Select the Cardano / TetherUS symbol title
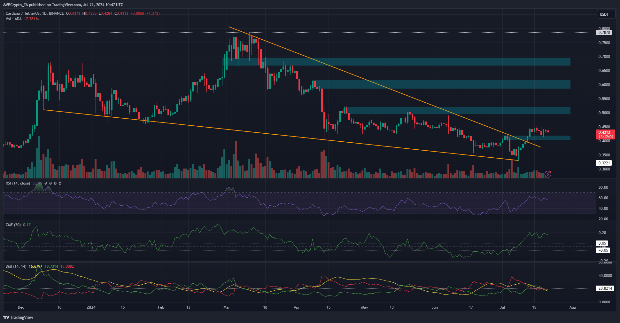 point(35,13)
